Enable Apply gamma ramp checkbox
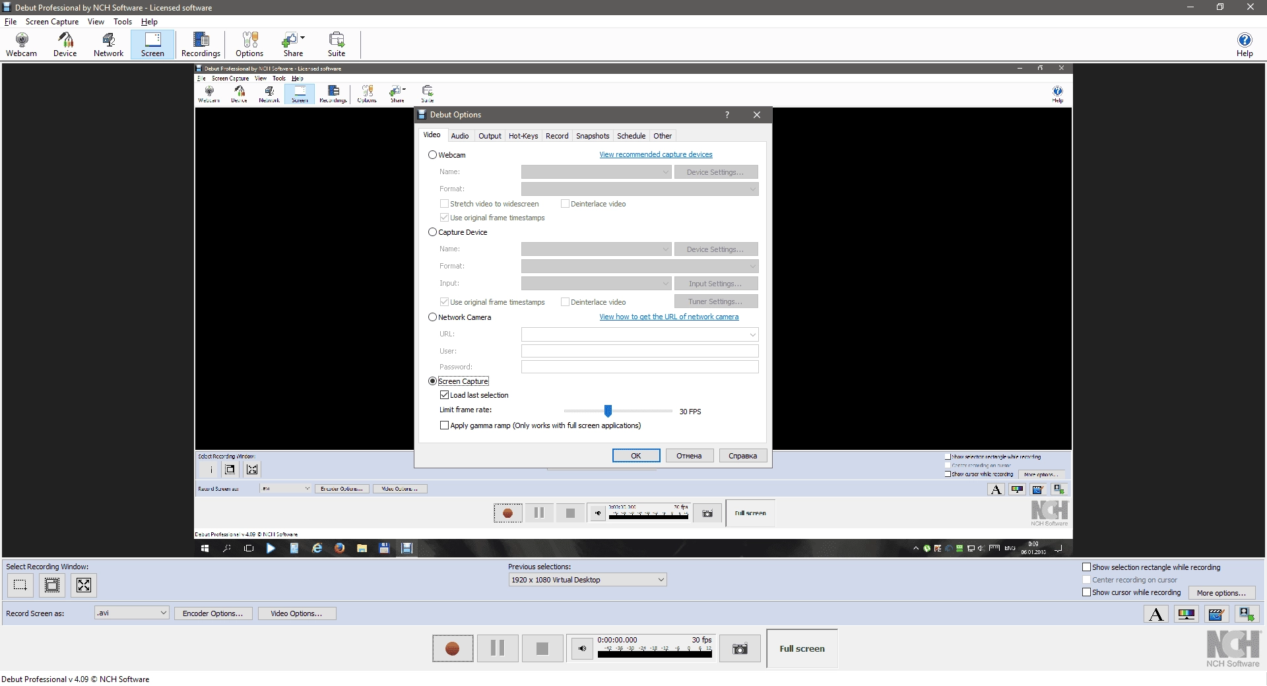1267x686 pixels. point(445,425)
